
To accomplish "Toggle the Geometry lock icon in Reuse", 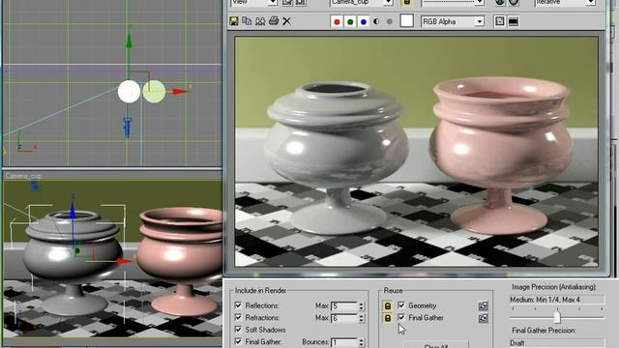I will pyautogui.click(x=387, y=305).
